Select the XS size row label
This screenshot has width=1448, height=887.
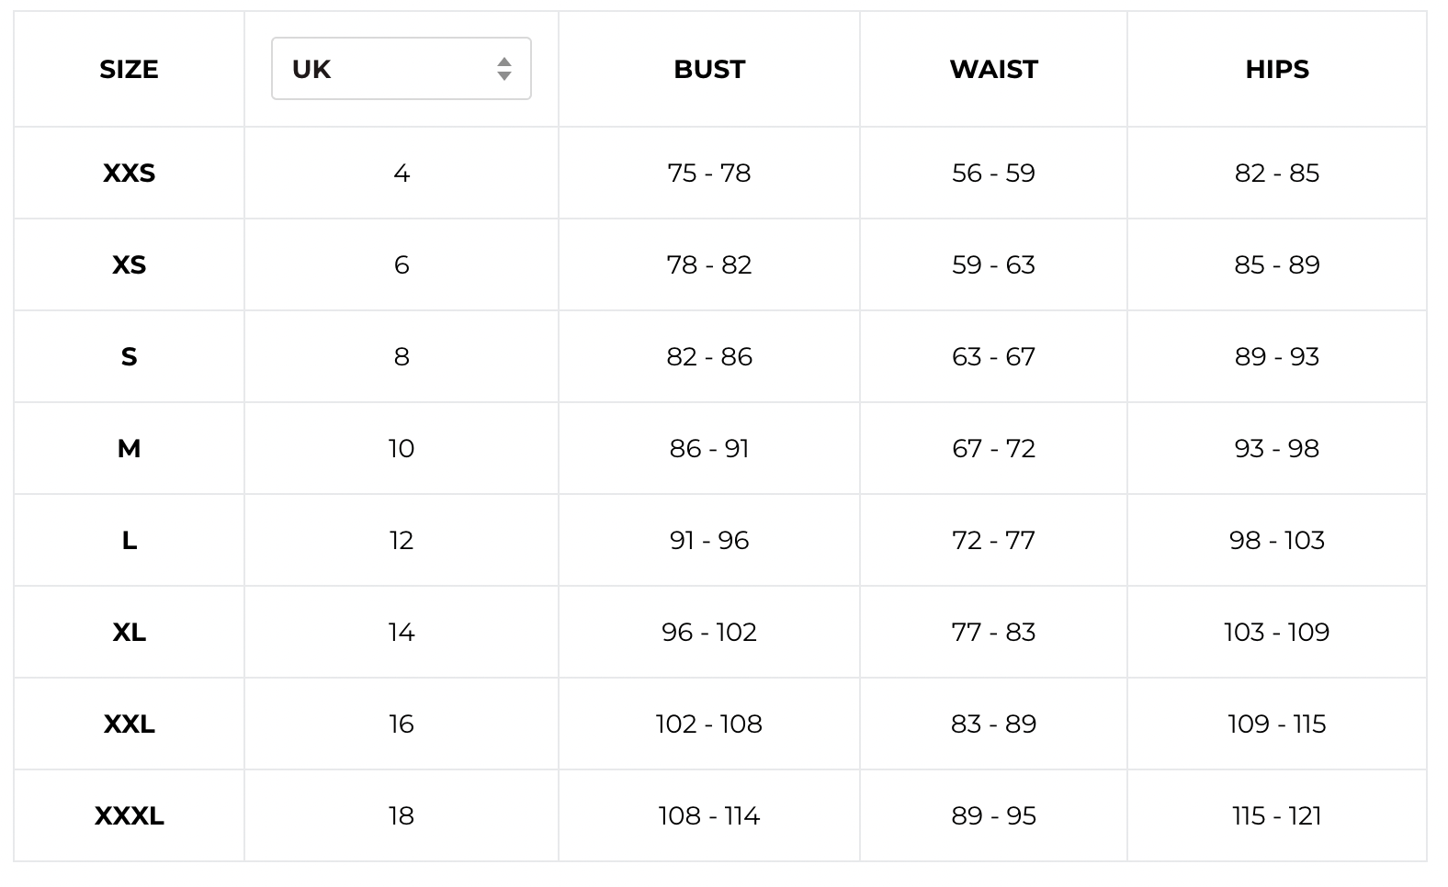tap(129, 265)
